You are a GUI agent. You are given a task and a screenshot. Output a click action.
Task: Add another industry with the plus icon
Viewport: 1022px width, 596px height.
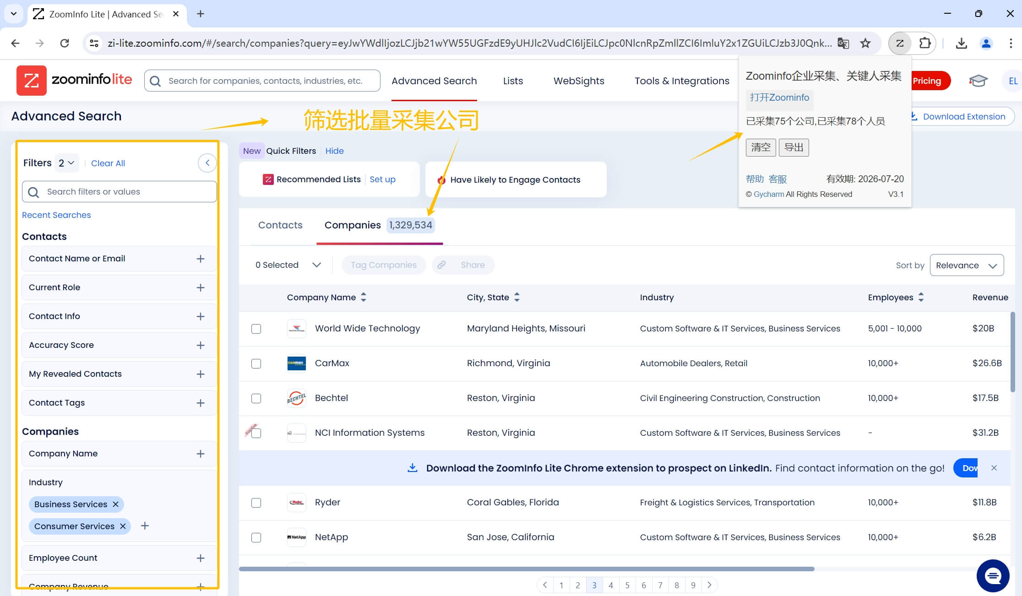[x=145, y=526]
